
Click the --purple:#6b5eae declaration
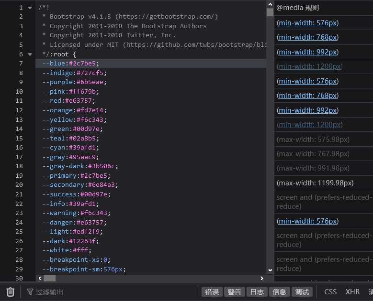[x=75, y=82]
